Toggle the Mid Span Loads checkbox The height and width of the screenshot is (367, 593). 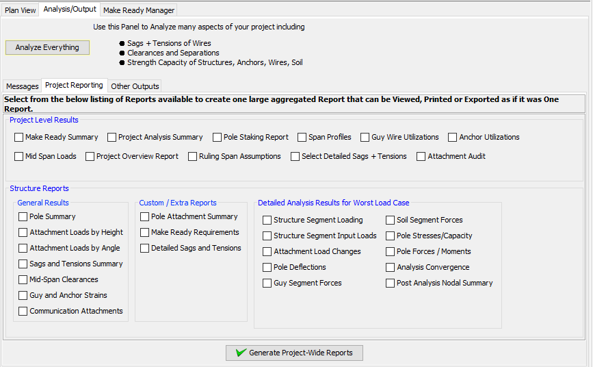18,156
